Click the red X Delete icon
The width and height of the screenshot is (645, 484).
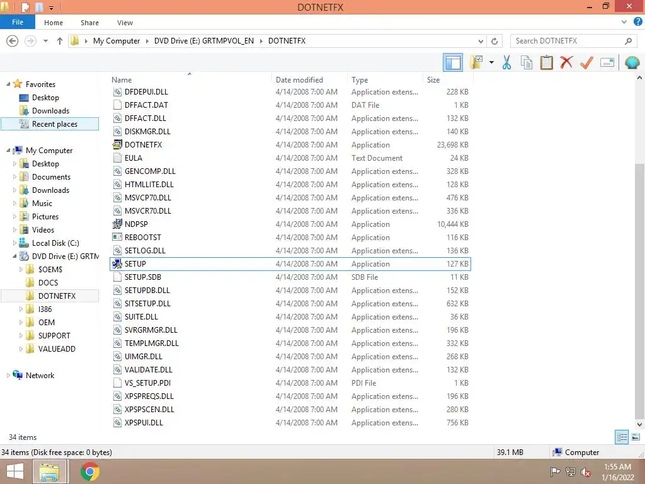point(566,62)
